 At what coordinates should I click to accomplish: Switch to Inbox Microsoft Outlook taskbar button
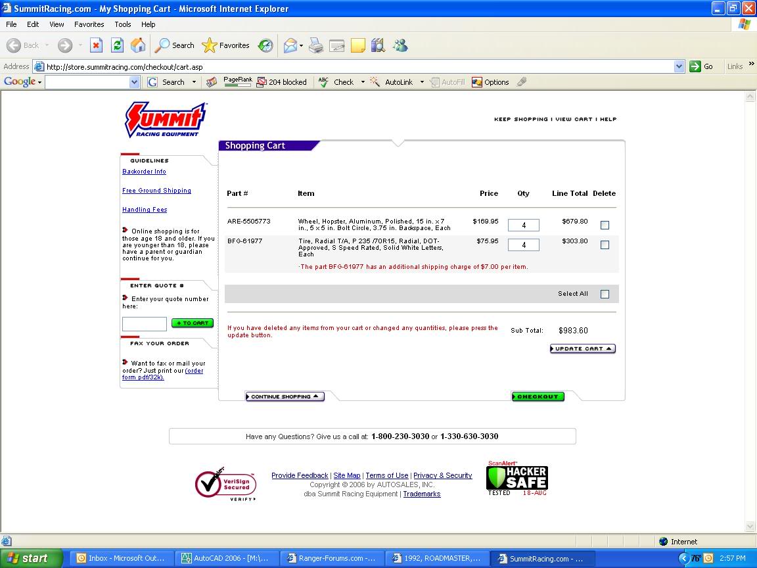pyautogui.click(x=121, y=558)
